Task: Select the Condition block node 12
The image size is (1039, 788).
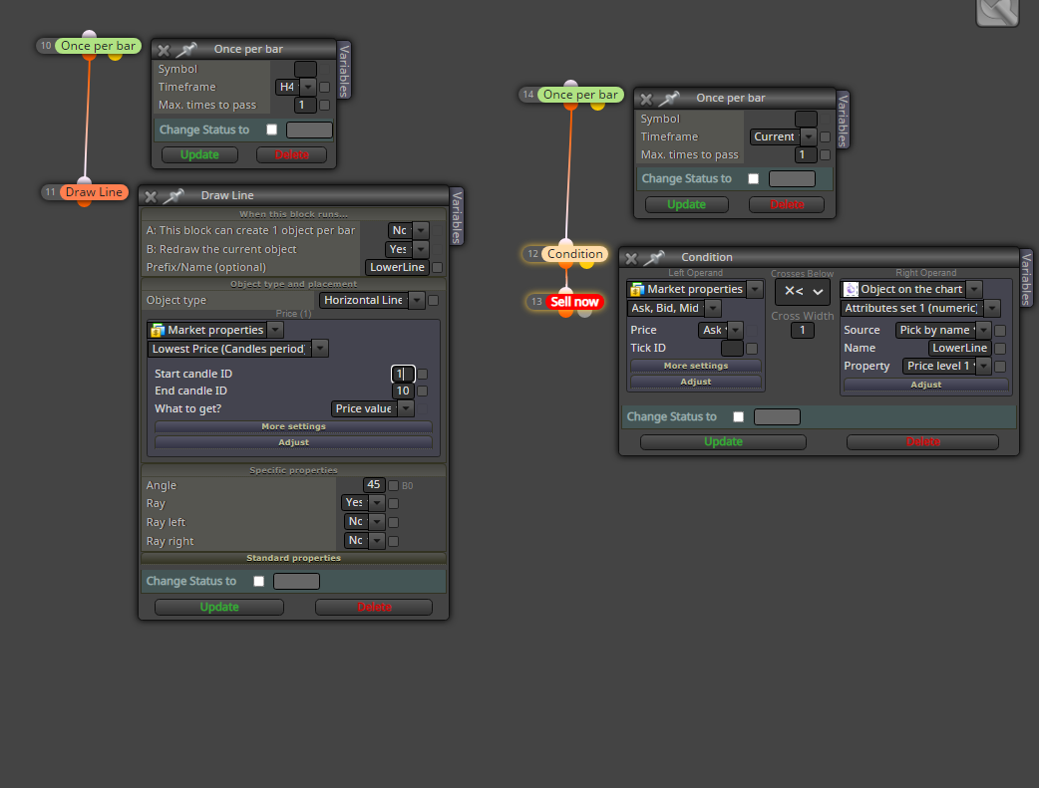Action: [x=574, y=254]
